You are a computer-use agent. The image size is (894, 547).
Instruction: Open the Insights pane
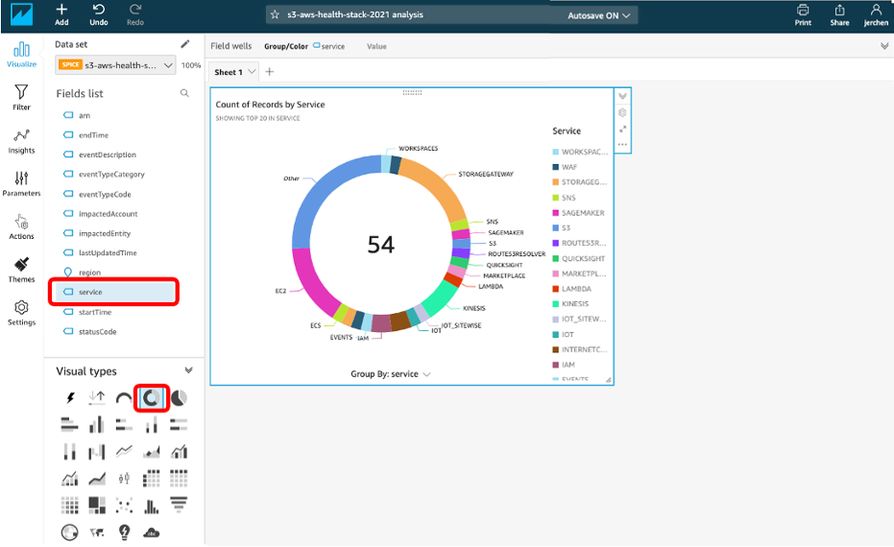click(22, 141)
